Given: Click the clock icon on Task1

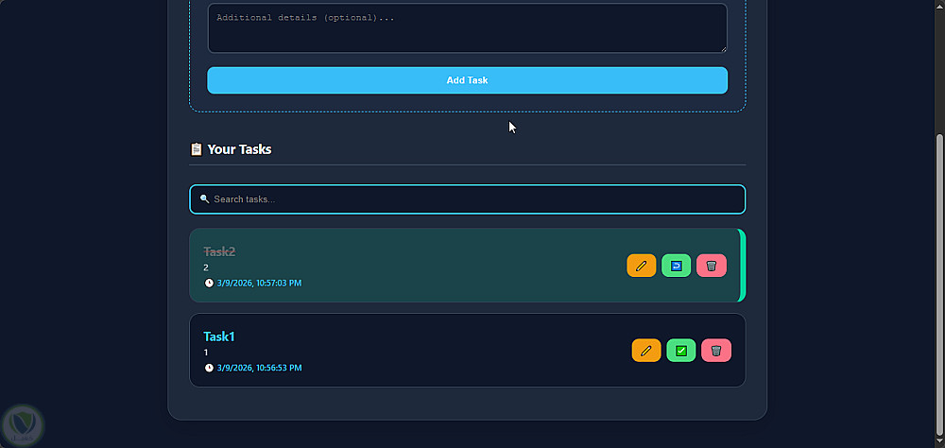Looking at the screenshot, I should (209, 368).
